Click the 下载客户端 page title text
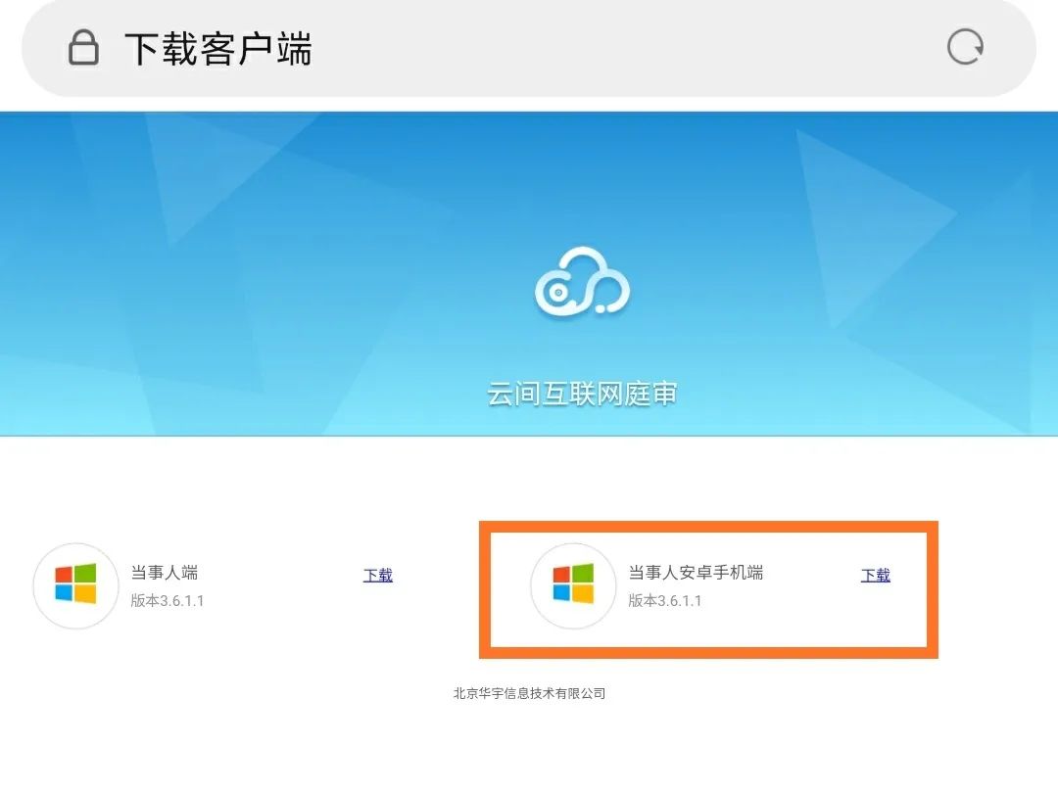The width and height of the screenshot is (1058, 792). coord(217,48)
